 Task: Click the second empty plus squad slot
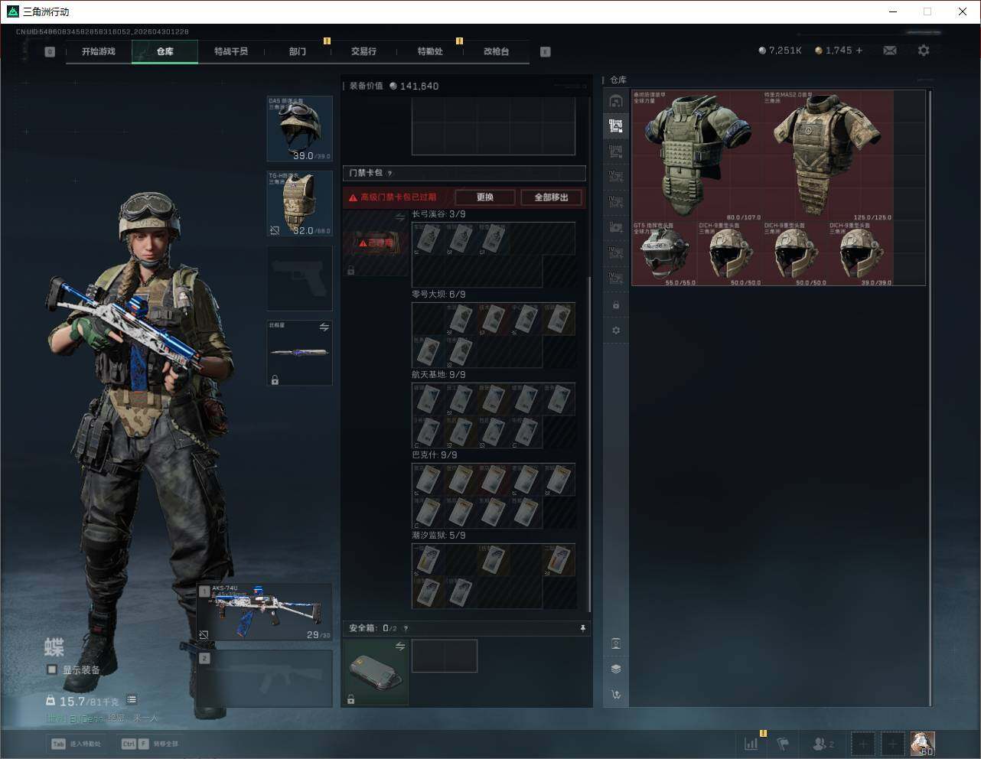892,743
